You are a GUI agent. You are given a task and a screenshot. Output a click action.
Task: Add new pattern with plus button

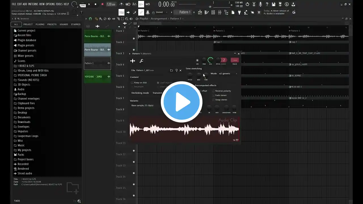pos(194,12)
